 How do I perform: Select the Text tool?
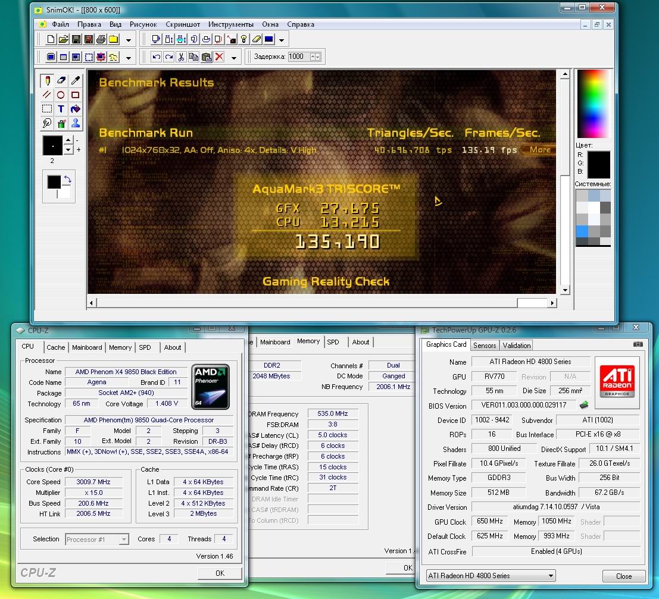61,109
